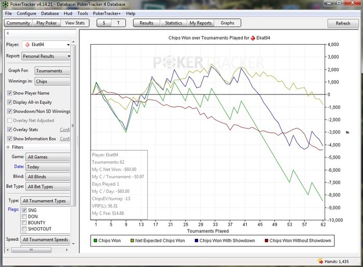Screen dimensions: 363x267
Task: Uncheck the SNG flag
Action: [x=24, y=210]
